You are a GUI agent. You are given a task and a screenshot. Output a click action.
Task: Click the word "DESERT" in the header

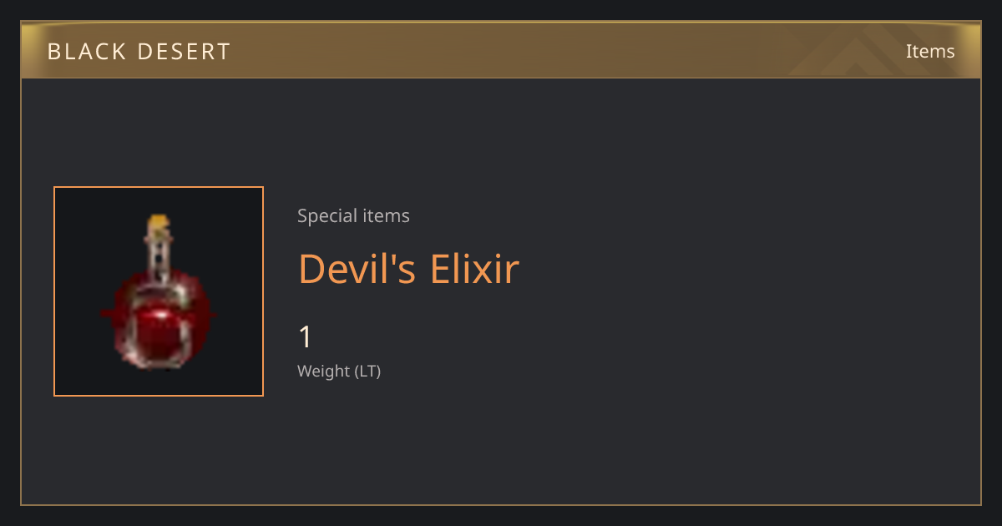[185, 52]
